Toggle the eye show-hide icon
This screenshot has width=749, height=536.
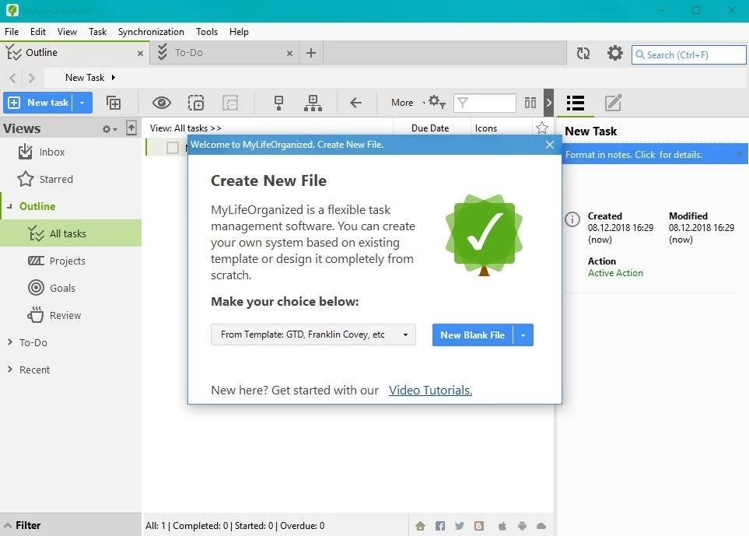pos(162,103)
